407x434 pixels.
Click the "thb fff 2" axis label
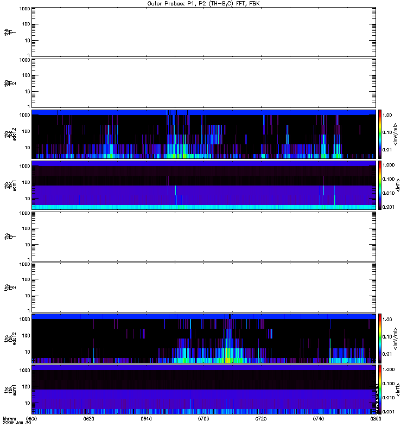[10, 83]
